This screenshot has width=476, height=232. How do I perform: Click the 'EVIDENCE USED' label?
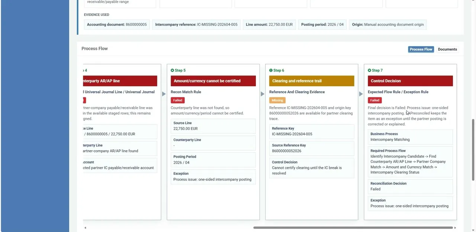(97, 15)
